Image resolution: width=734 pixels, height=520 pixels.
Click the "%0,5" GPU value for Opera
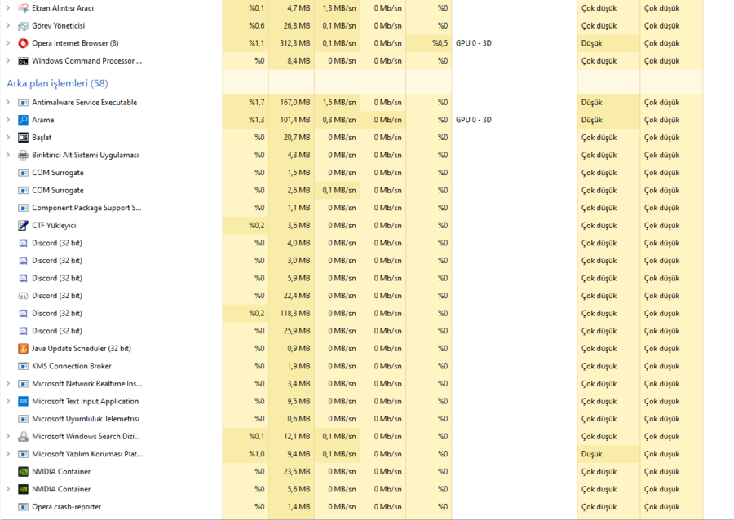pos(440,43)
